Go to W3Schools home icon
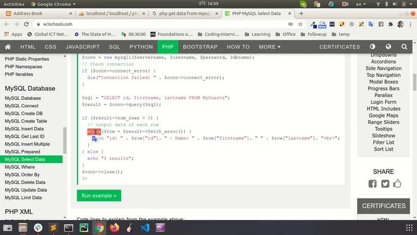This screenshot has height=235, width=417. tap(8, 47)
